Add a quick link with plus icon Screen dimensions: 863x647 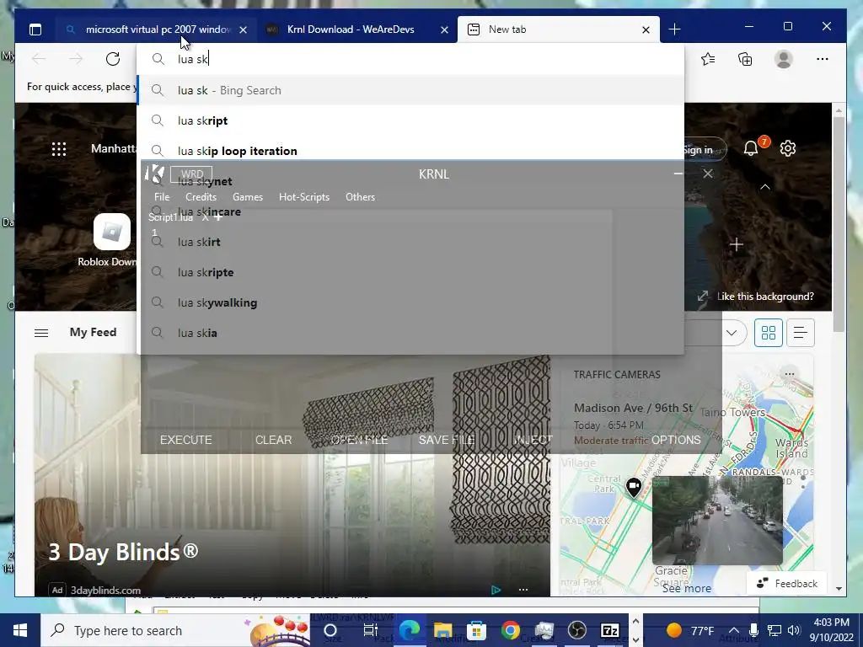click(737, 244)
